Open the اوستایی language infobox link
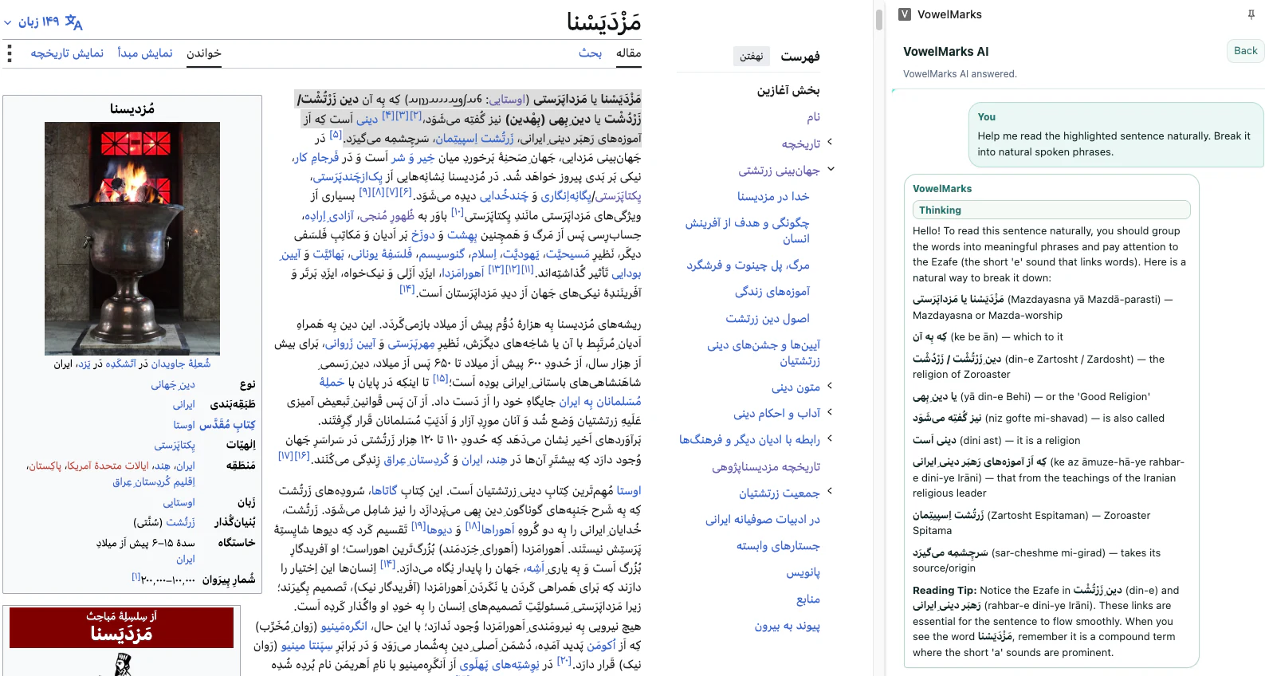This screenshot has height=676, width=1265. click(179, 503)
